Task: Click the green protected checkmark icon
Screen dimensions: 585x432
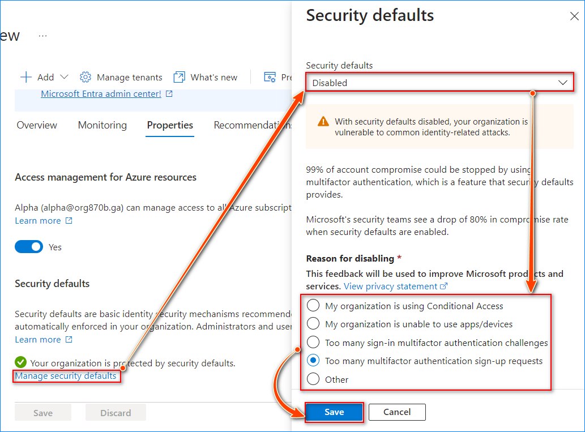Action: pos(20,362)
